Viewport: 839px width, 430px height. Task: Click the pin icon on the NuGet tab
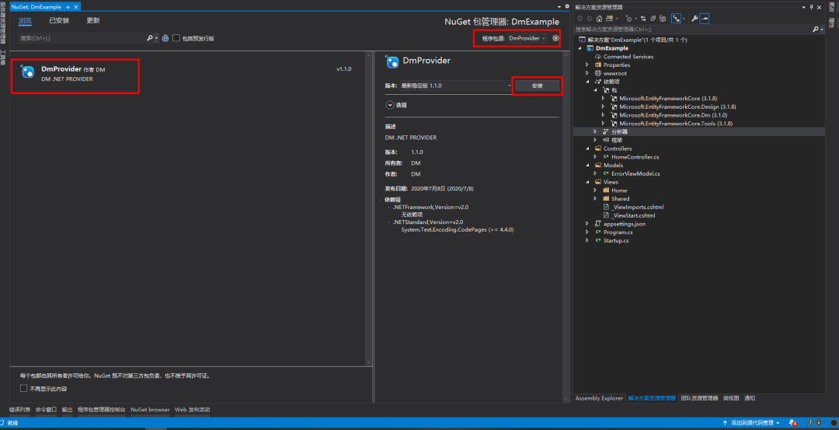point(68,6)
